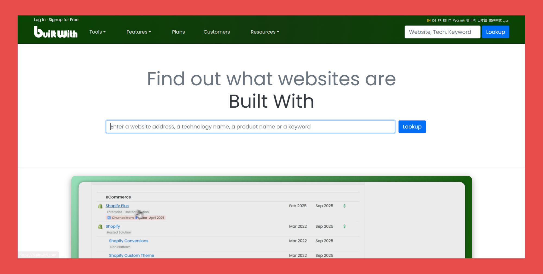Open the Customers page from the navbar
543x274 pixels.
click(217, 32)
